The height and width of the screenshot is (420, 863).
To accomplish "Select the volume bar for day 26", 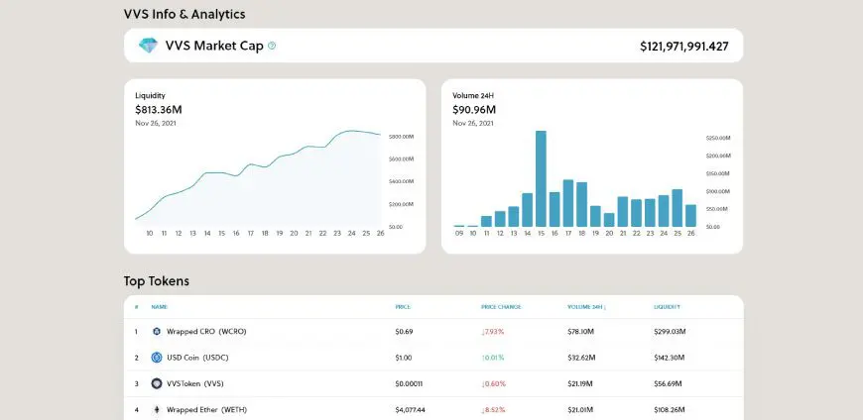I will click(690, 216).
